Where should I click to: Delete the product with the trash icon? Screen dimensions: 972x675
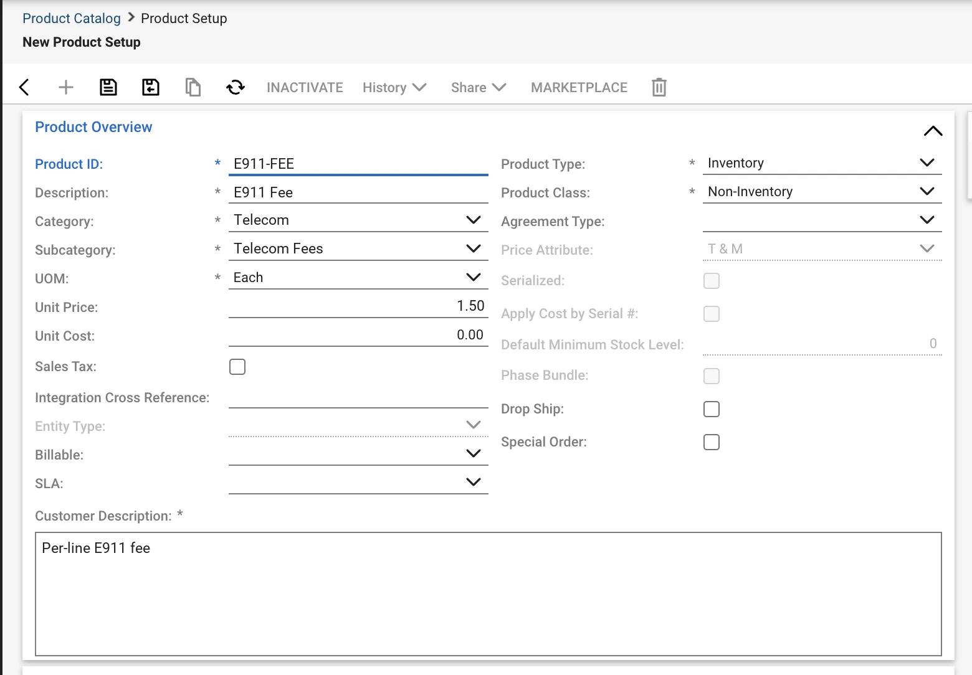(659, 87)
